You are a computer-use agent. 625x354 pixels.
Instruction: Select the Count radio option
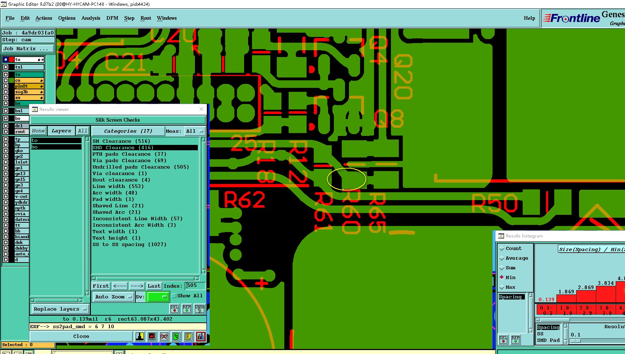point(502,249)
